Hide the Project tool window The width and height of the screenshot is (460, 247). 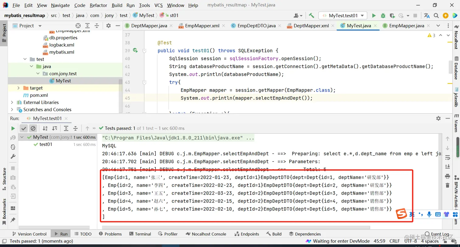tap(118, 26)
